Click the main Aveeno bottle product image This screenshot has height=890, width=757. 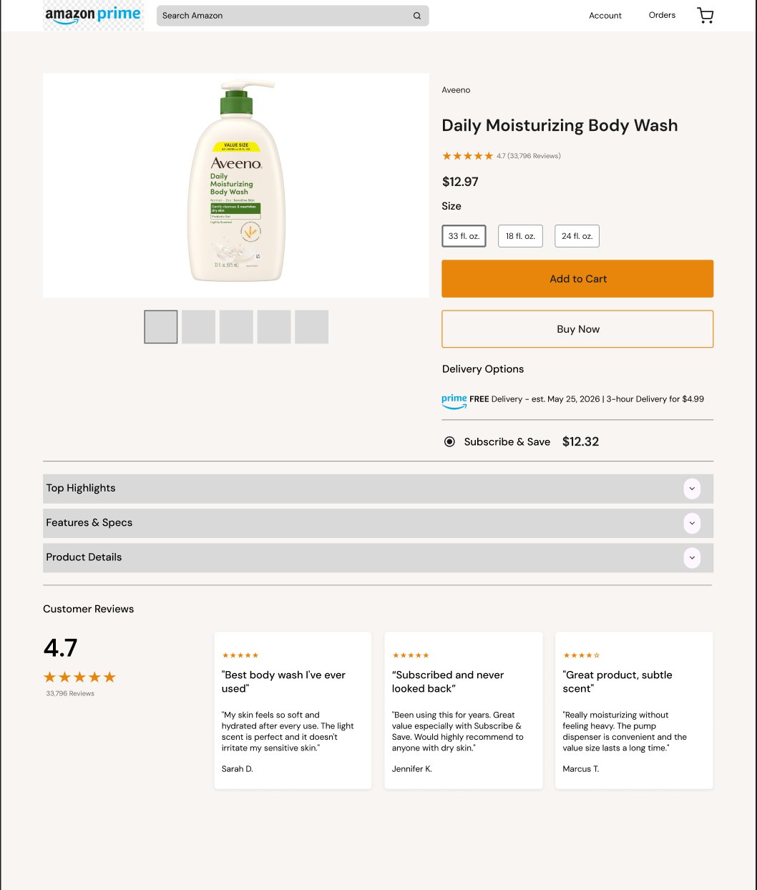236,185
